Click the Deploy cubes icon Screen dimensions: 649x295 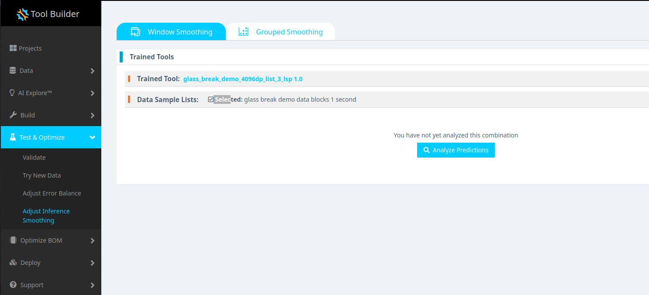click(x=13, y=263)
